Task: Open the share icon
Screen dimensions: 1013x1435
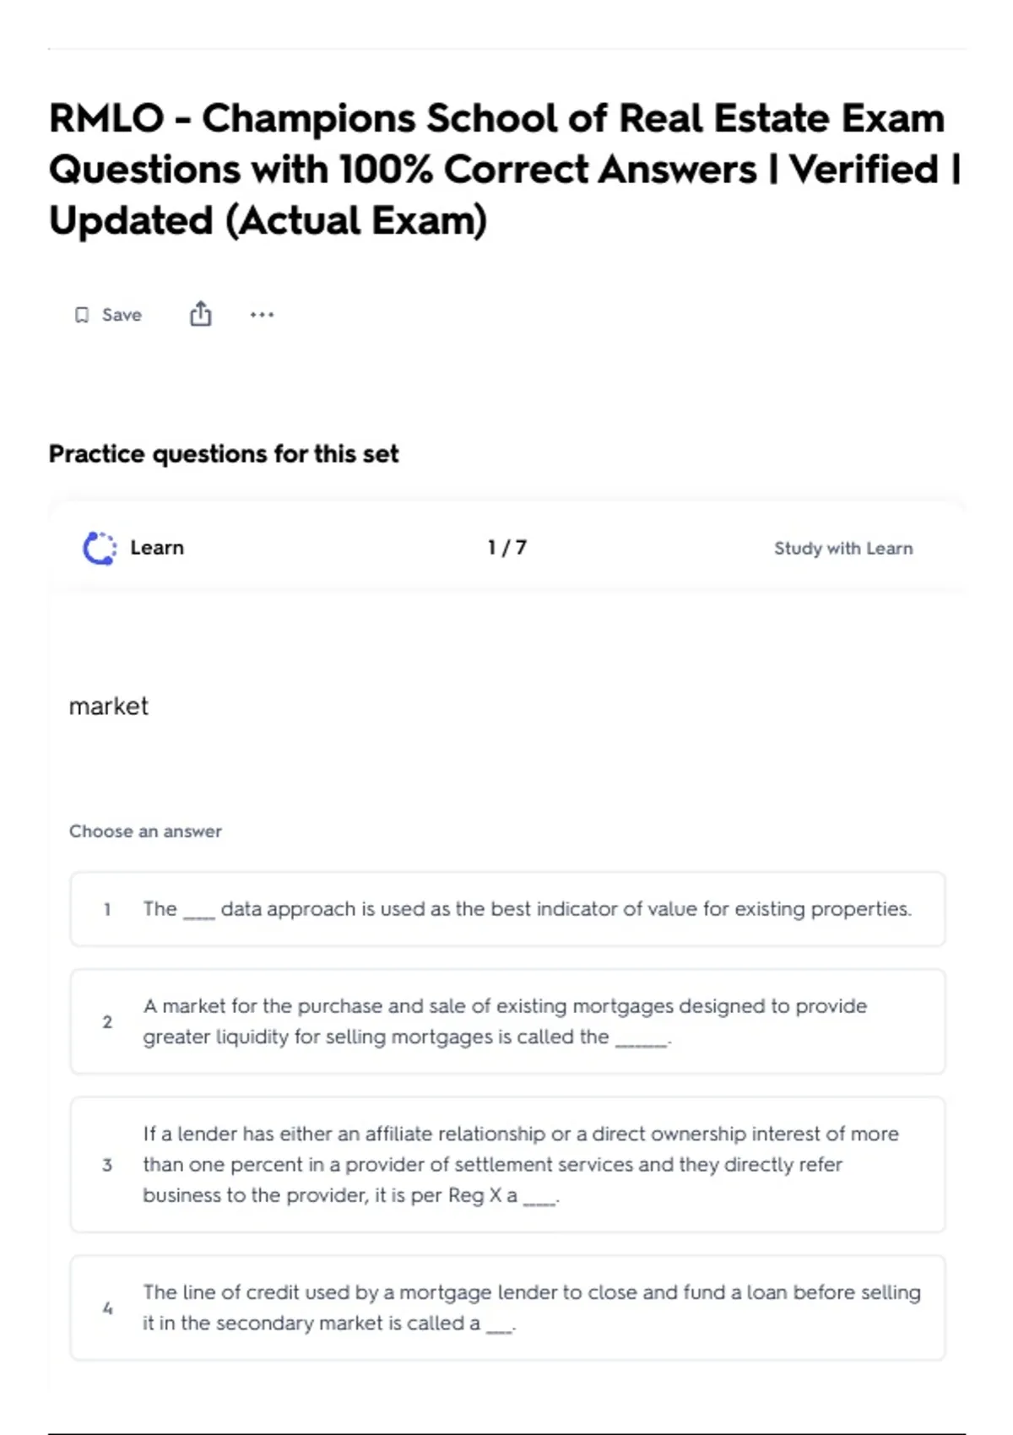Action: (200, 314)
